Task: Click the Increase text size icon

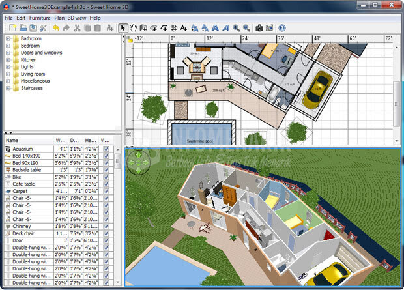Action: coord(195,28)
